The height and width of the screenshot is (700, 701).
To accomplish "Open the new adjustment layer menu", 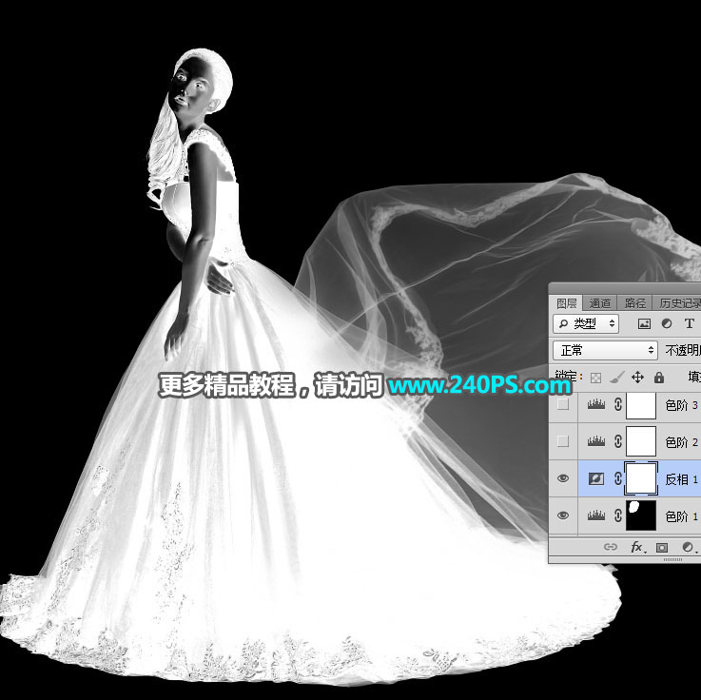I will (689, 547).
